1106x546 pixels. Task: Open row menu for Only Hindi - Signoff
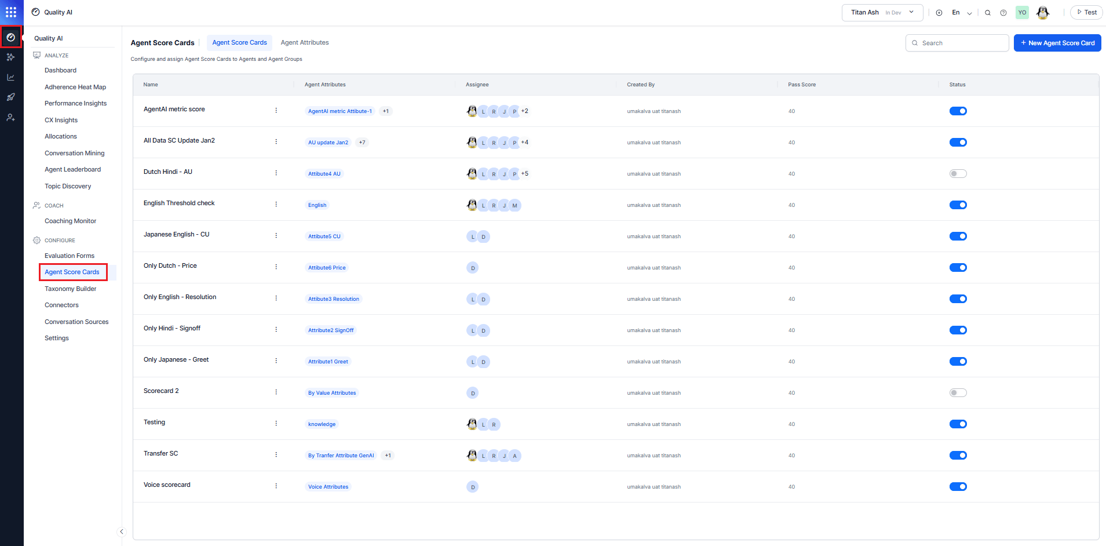click(x=276, y=329)
